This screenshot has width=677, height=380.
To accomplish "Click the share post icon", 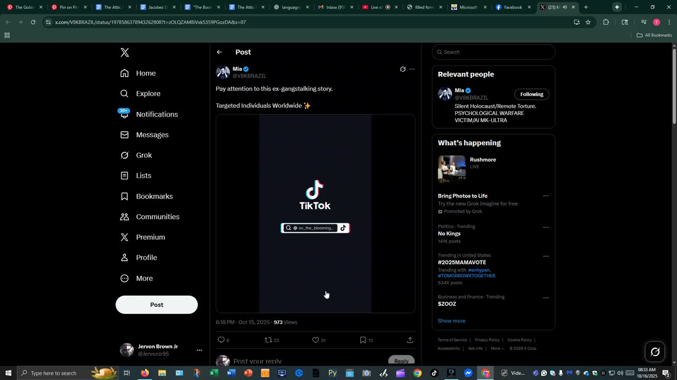I will coord(410,340).
